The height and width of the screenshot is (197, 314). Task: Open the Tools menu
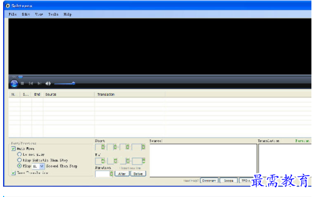click(53, 14)
